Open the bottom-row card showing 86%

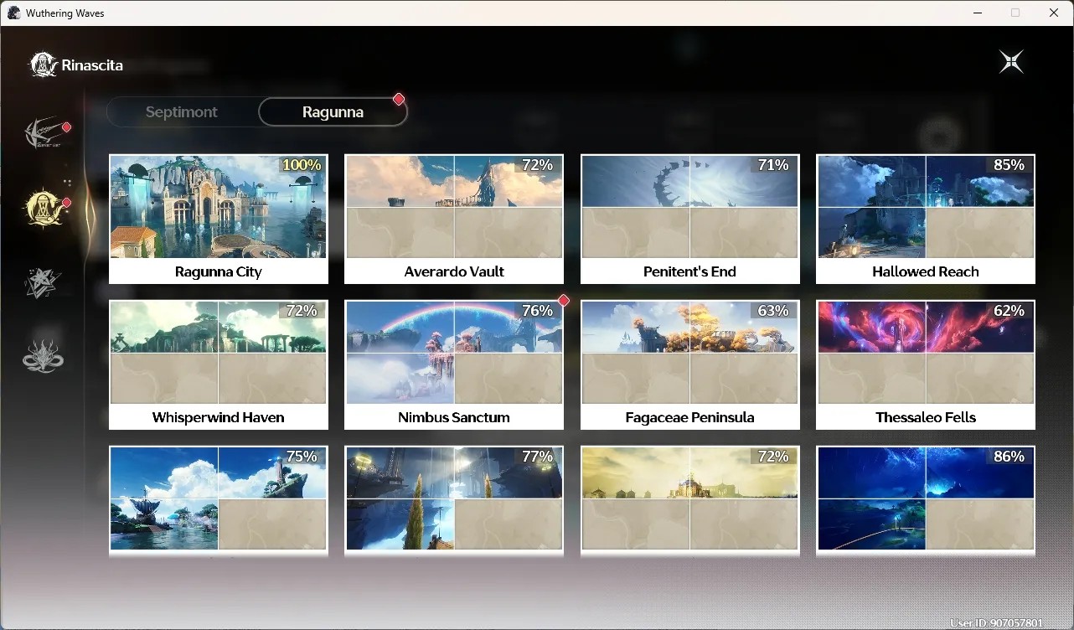coord(926,500)
